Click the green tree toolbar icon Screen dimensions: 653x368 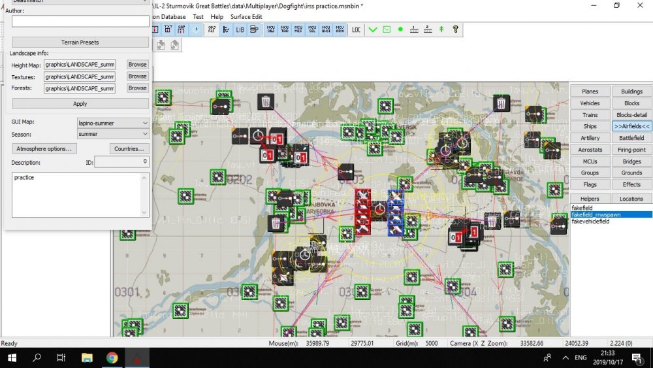pos(441,29)
